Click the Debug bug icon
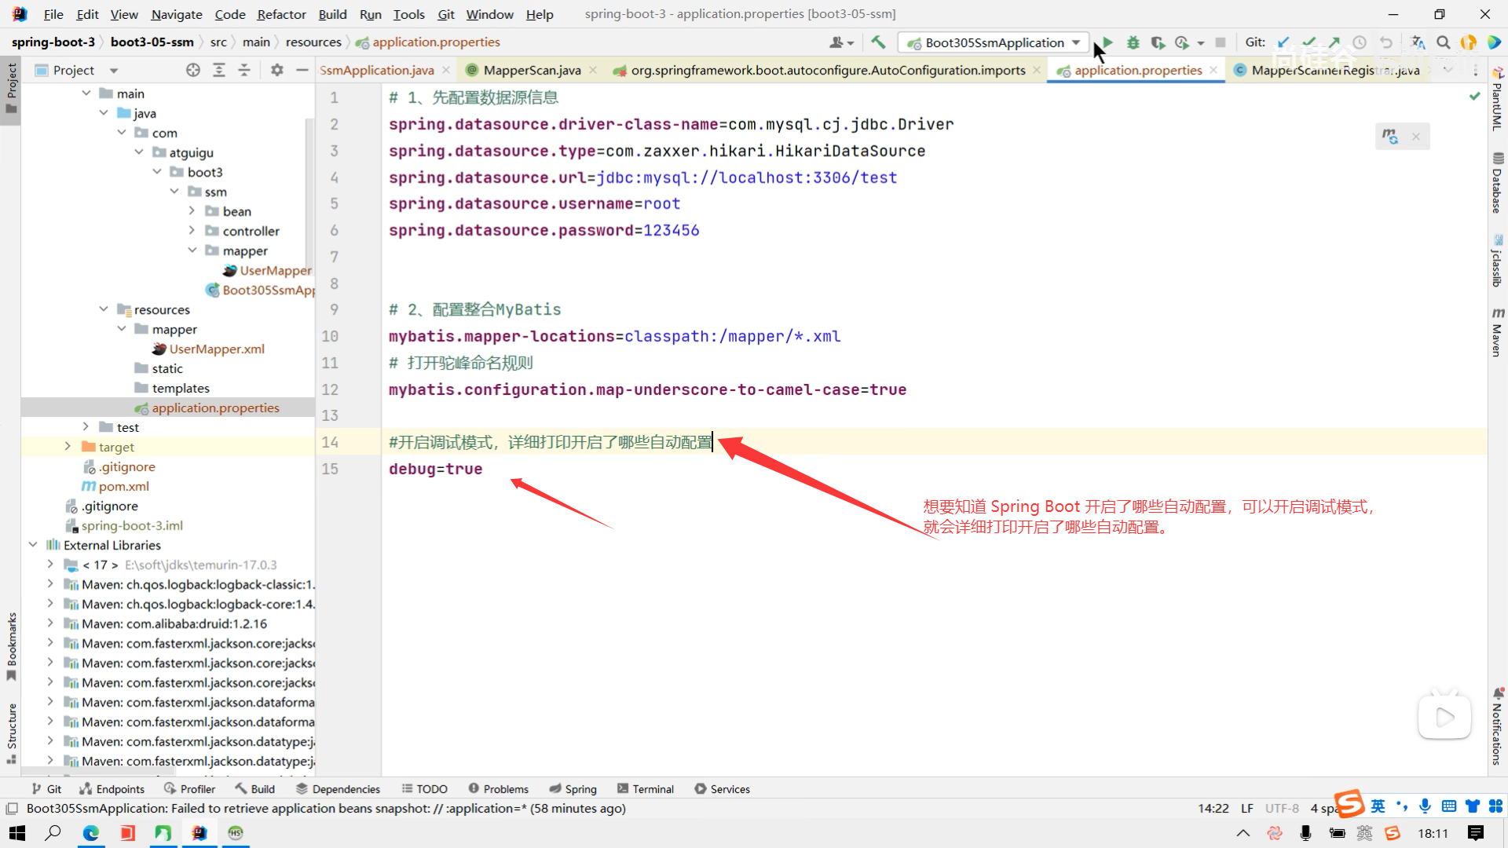This screenshot has width=1508, height=848. (x=1133, y=42)
